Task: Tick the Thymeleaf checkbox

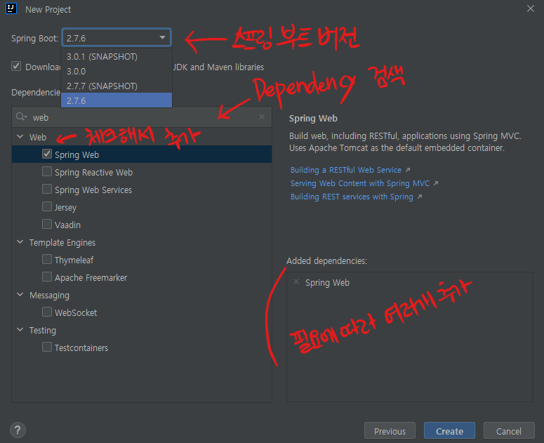Action: pyautogui.click(x=47, y=259)
